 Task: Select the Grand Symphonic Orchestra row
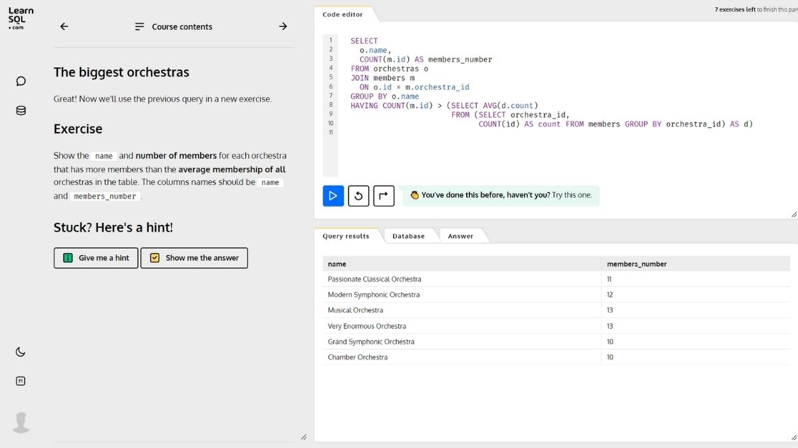(557, 342)
